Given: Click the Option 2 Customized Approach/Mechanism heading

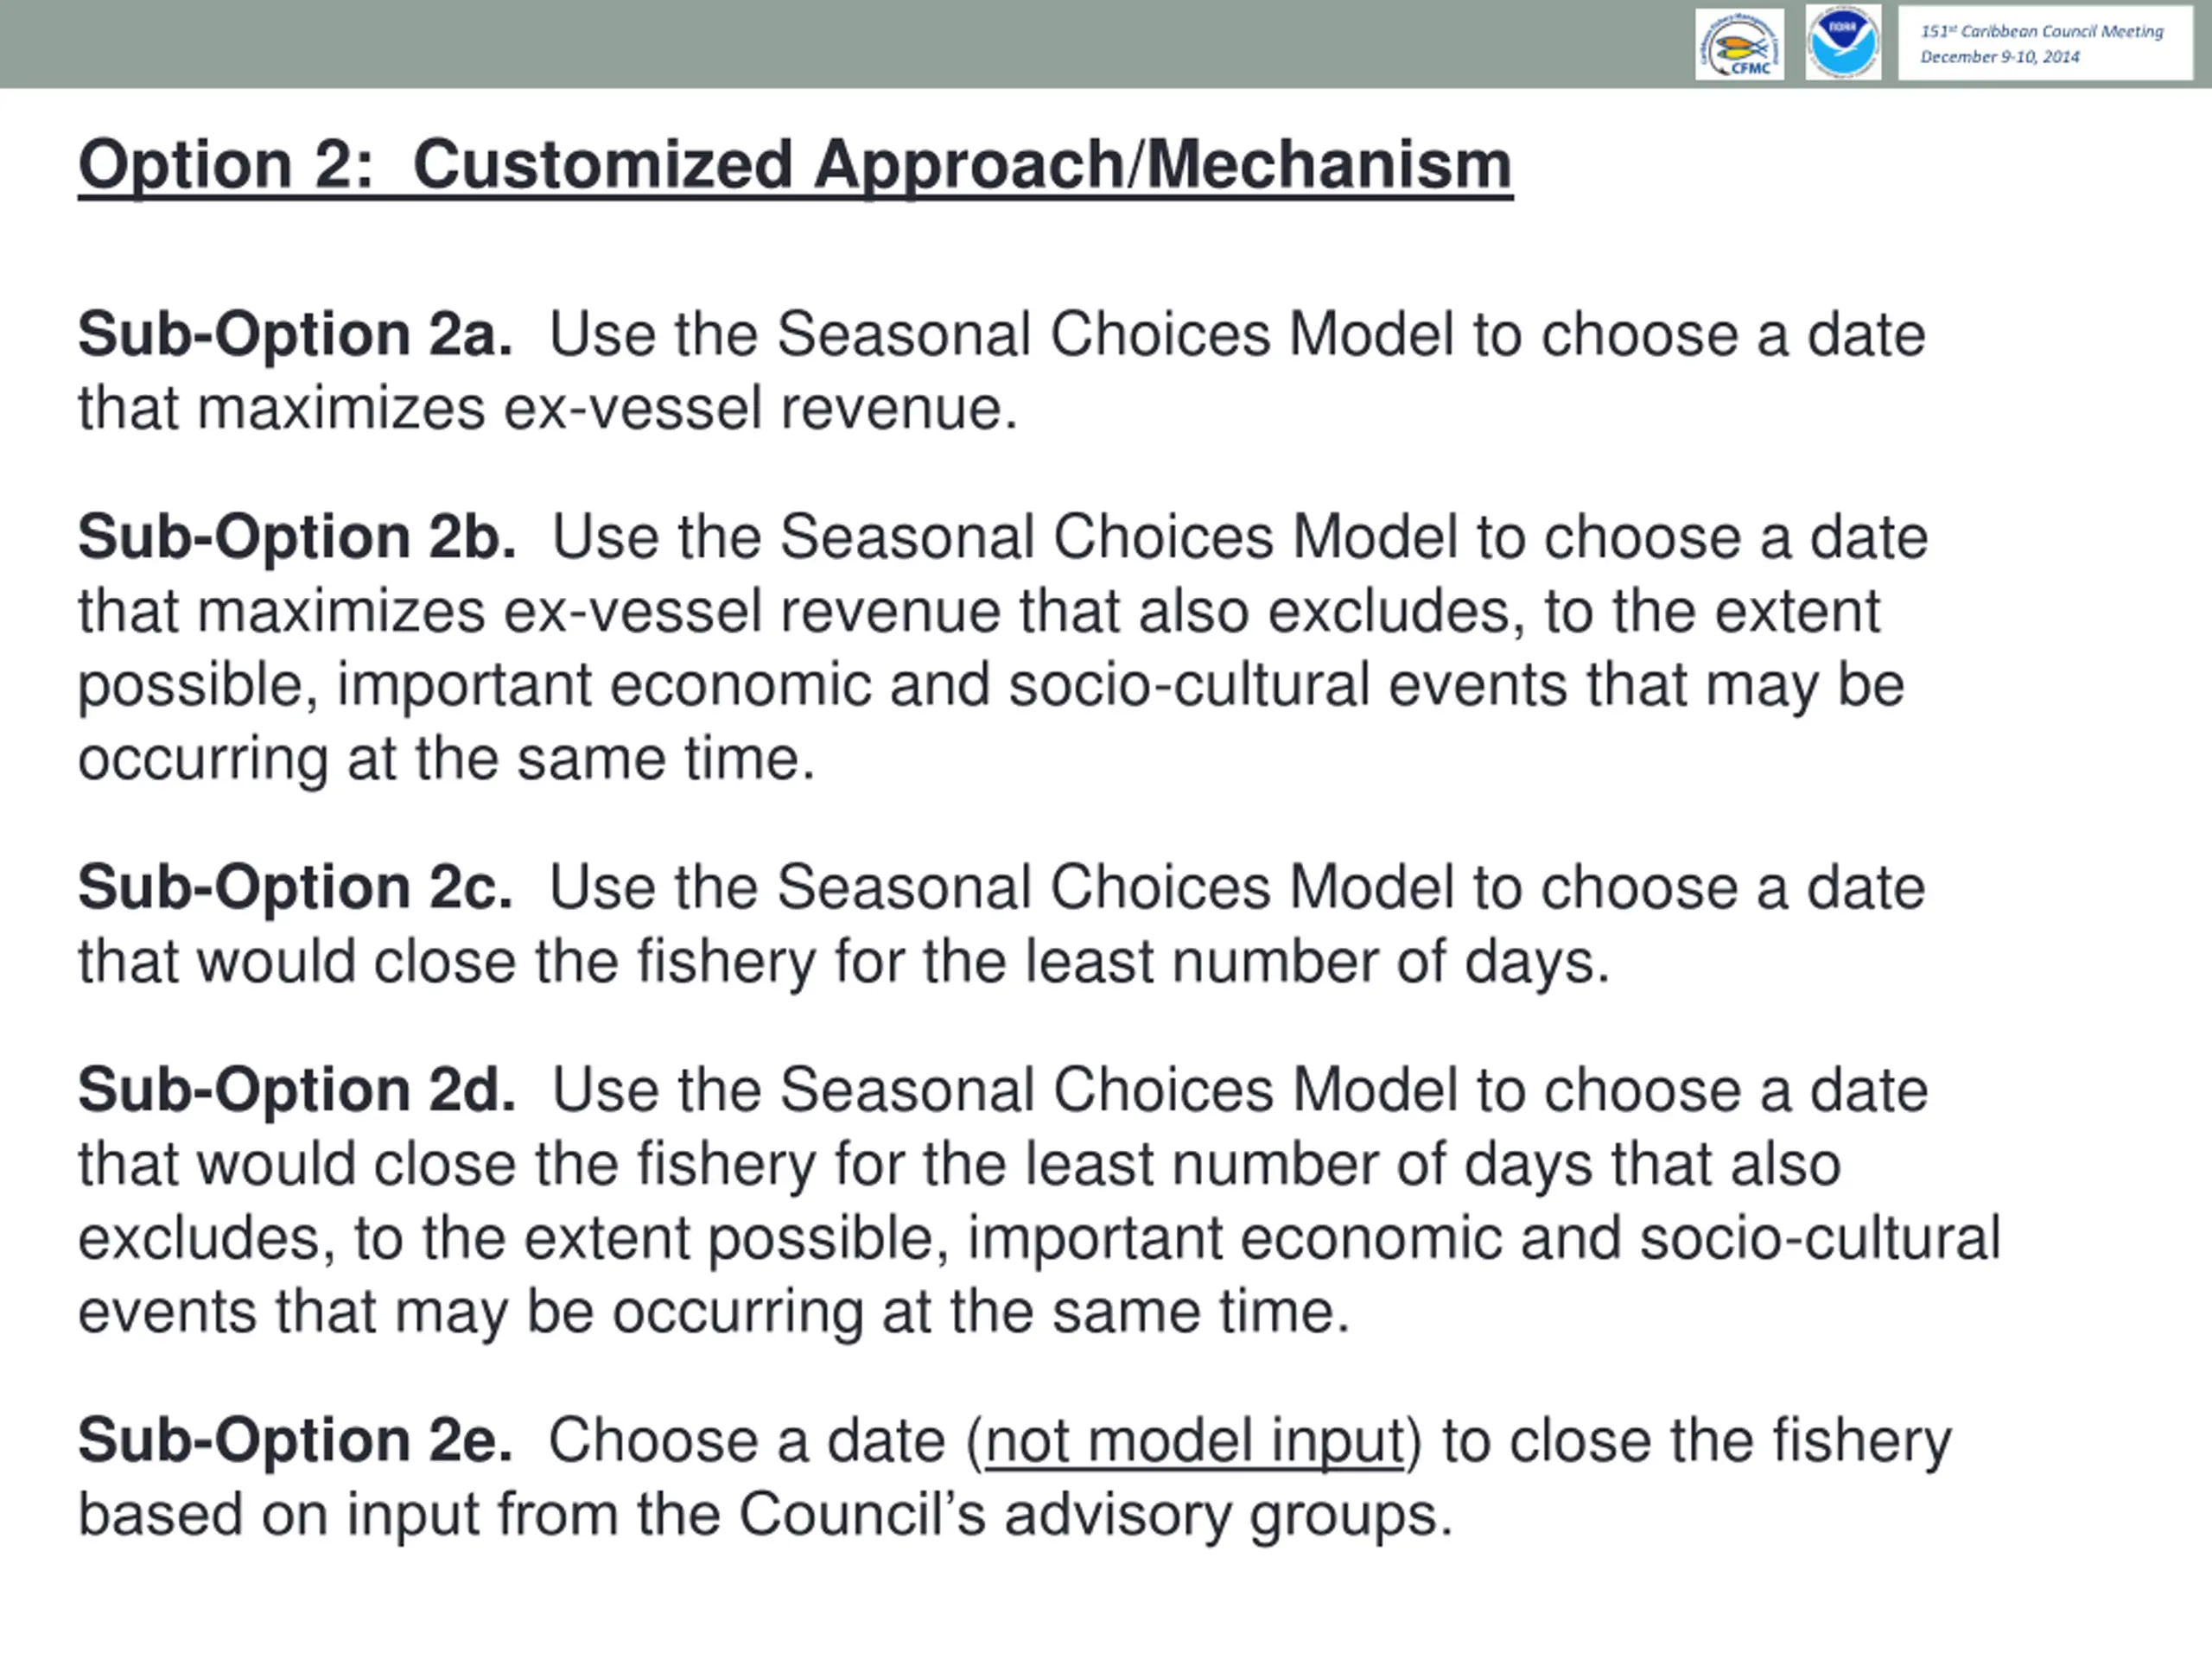Looking at the screenshot, I should tap(795, 165).
